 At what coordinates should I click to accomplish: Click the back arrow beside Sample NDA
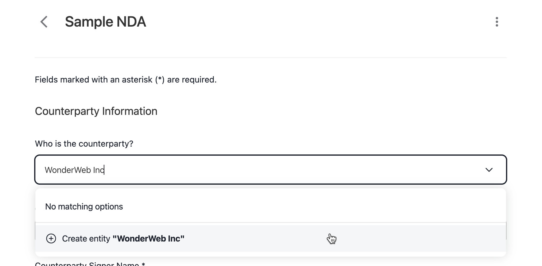[44, 21]
